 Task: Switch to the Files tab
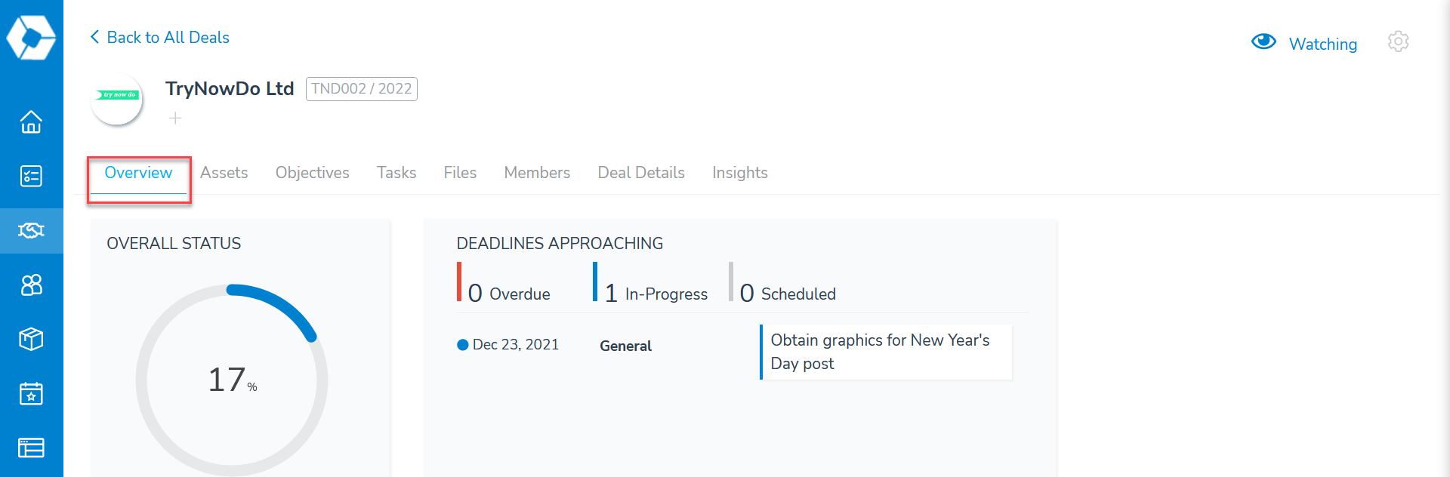460,173
